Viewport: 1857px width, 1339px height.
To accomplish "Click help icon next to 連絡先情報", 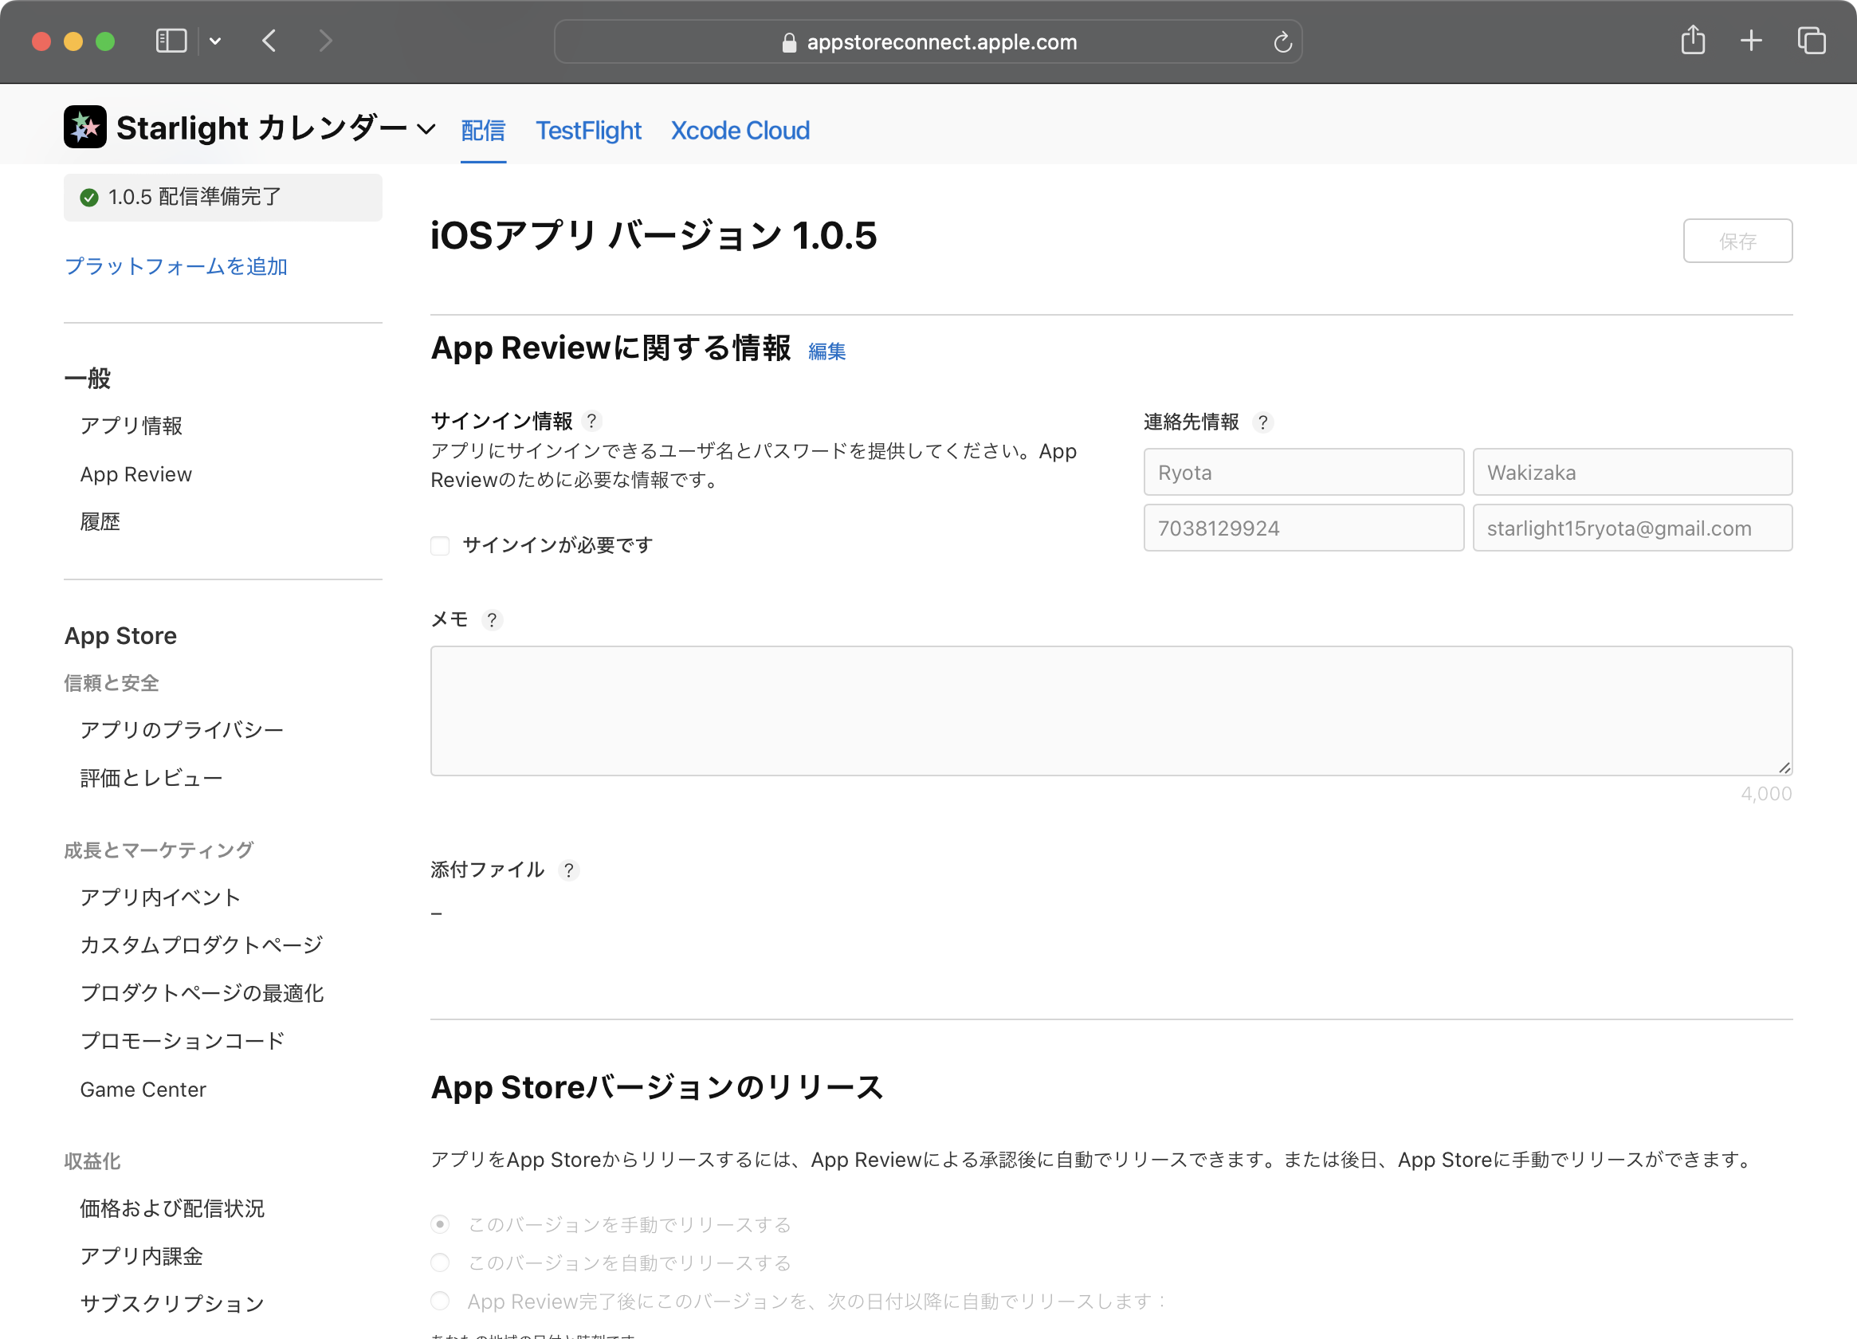I will click(1262, 422).
